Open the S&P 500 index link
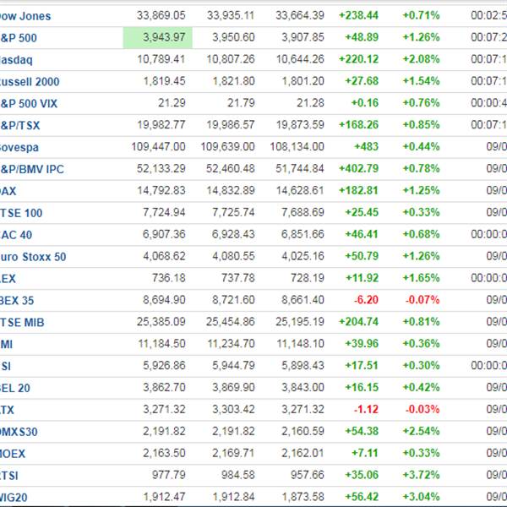507x507 pixels. point(19,38)
